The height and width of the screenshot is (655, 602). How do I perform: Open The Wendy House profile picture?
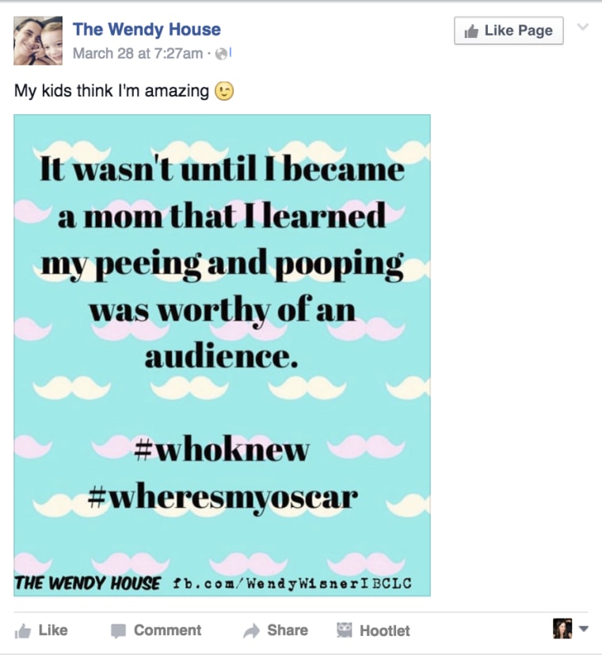pos(38,40)
